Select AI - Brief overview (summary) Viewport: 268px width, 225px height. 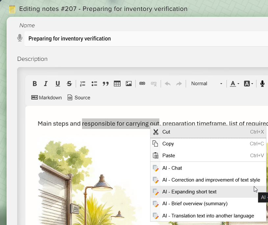pyautogui.click(x=208, y=204)
